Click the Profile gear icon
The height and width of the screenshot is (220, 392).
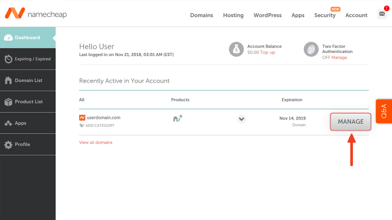(8, 144)
